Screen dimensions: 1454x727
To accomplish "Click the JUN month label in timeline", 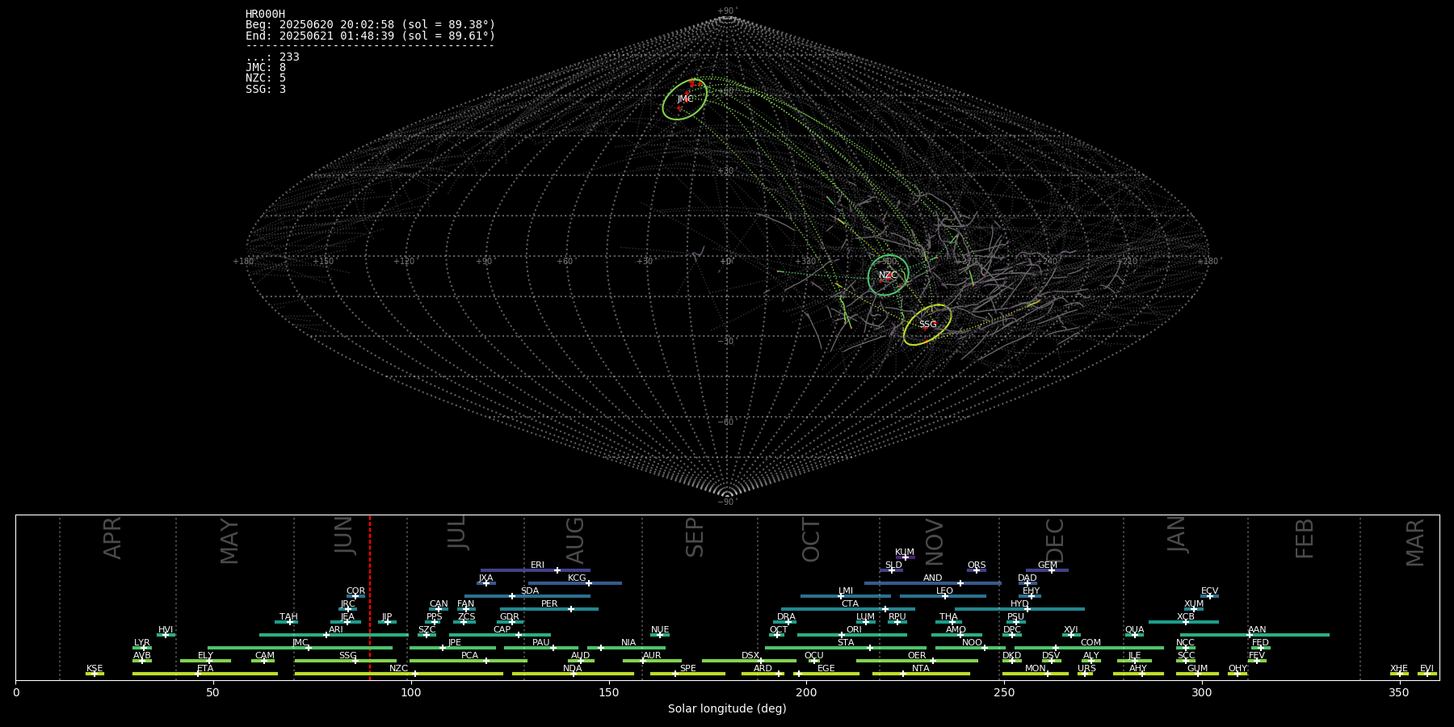I will pos(344,536).
